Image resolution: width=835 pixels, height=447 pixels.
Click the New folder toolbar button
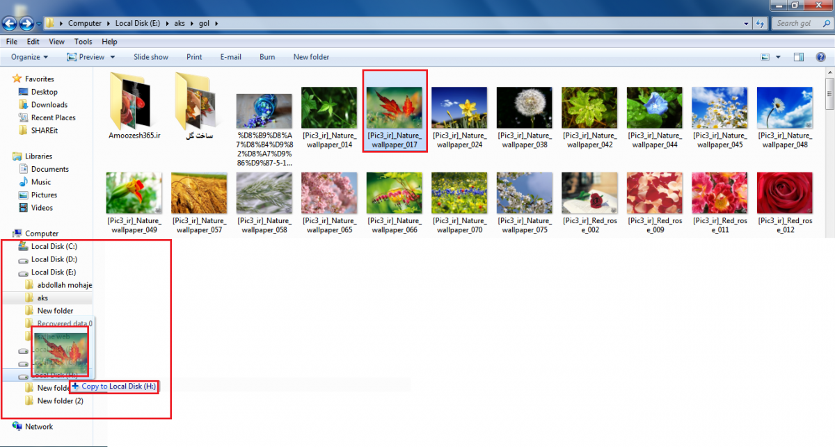[311, 57]
